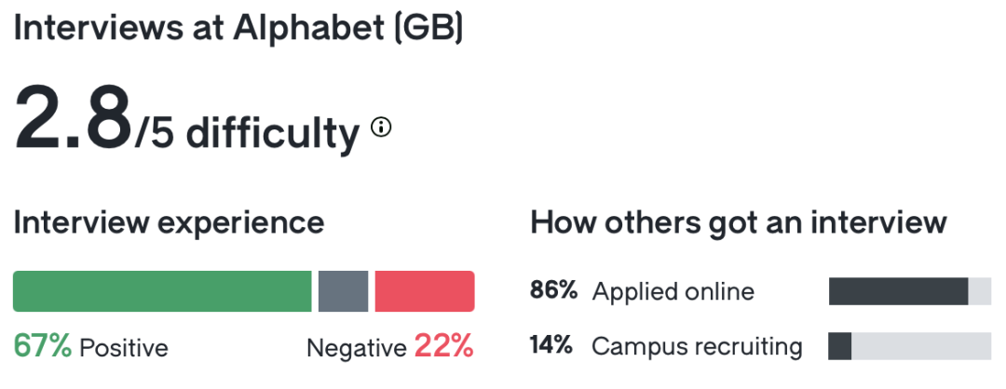1006x389 pixels.
Task: Select the Campus recruiting progress bar
Action: 909,347
